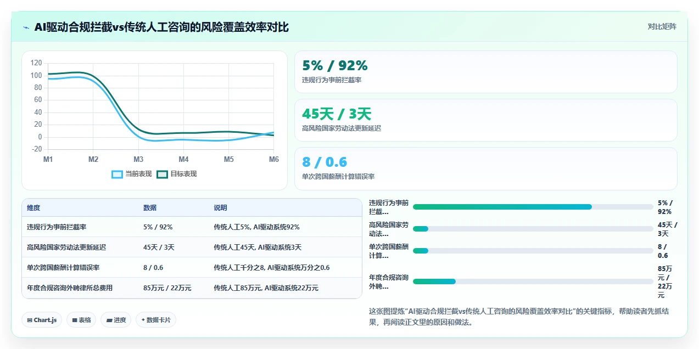Viewport: 699px width, 349px height.
Task: Click 高风险国家劳动法... progress bar label
Action: (389, 229)
